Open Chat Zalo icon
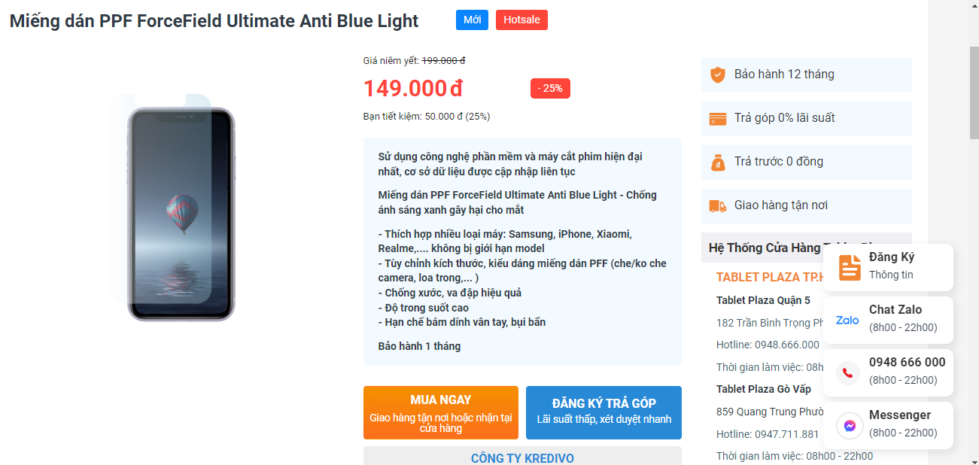This screenshot has height=465, width=979. 848,320
